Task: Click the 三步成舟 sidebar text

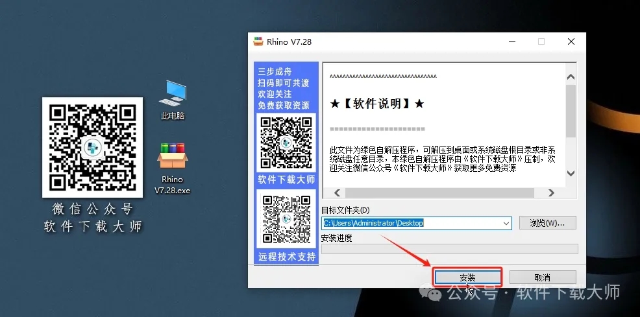Action: [275, 72]
